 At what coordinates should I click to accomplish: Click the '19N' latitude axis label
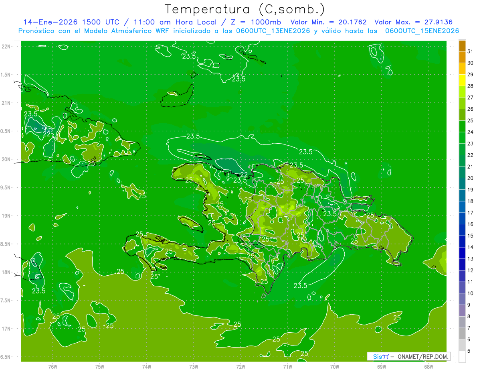coord(7,216)
